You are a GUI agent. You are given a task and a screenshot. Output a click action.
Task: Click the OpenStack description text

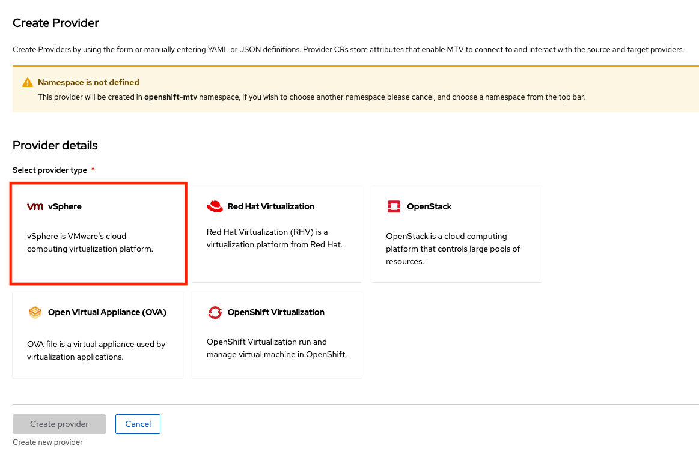453,249
